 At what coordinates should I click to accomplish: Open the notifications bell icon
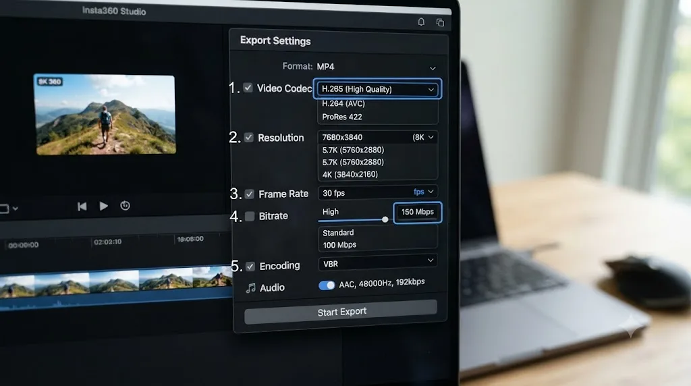click(x=421, y=22)
